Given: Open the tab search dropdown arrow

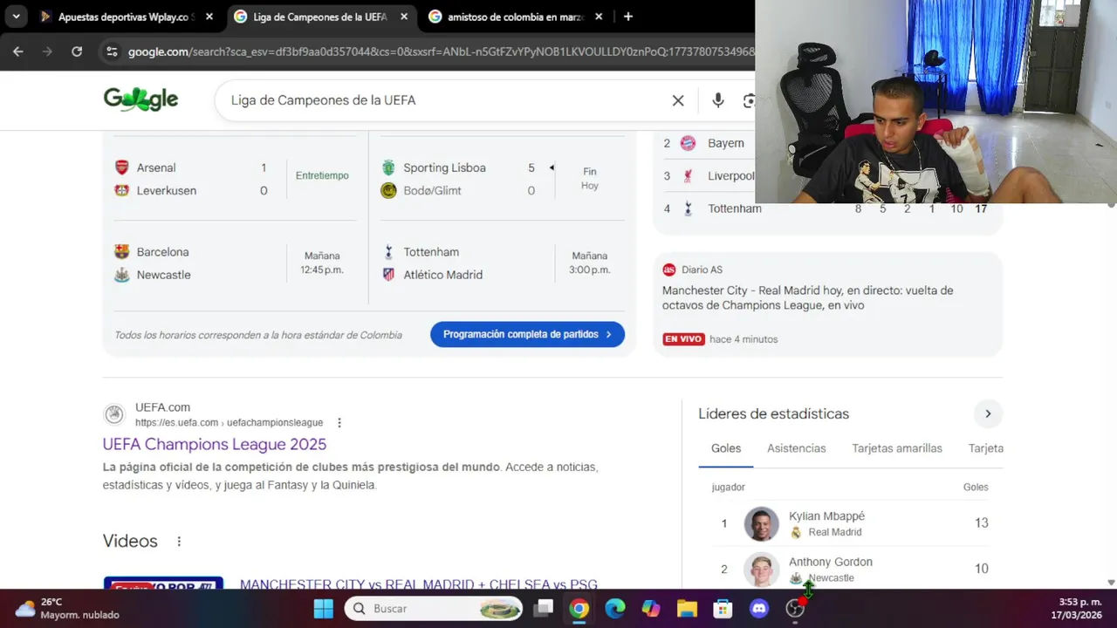Looking at the screenshot, I should click(x=16, y=17).
